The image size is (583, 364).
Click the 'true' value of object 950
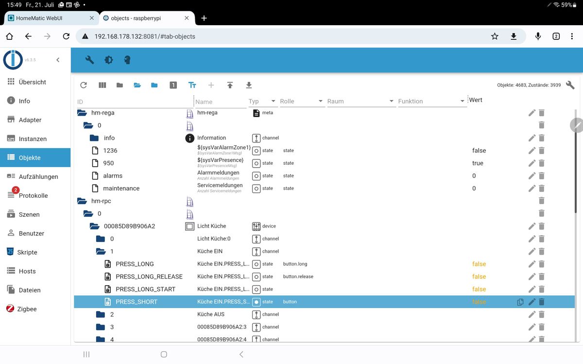[478, 163]
